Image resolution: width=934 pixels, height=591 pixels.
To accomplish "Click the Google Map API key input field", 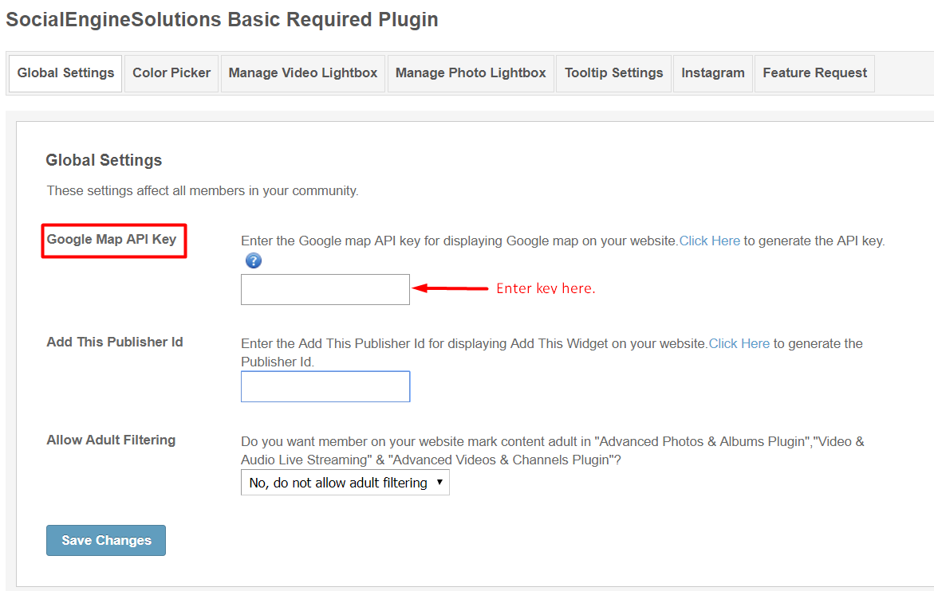I will (325, 290).
